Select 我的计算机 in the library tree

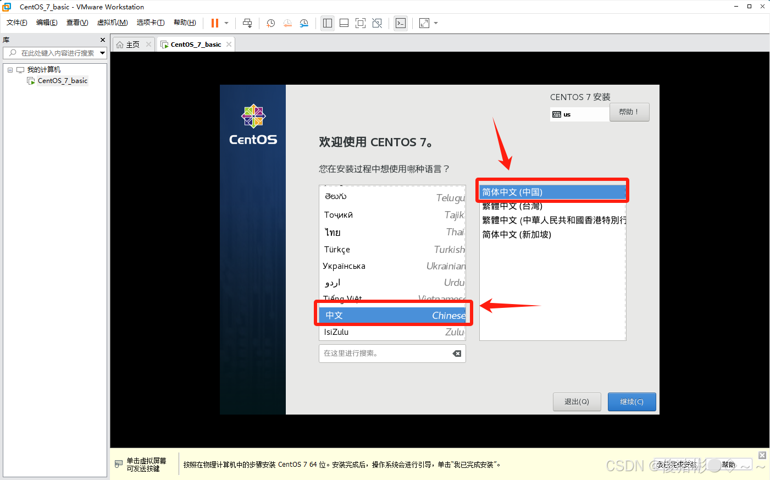pyautogui.click(x=44, y=70)
